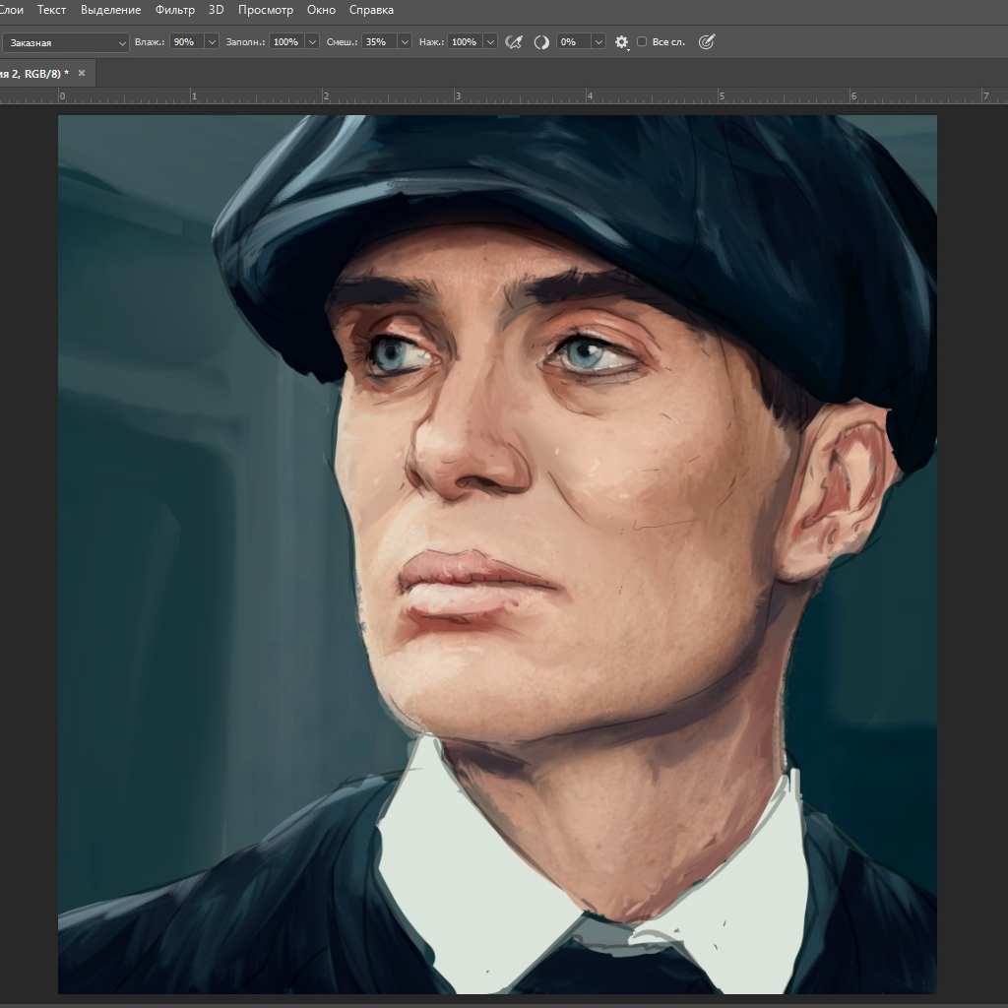Enable the airbrush build-up icon

[x=514, y=42]
